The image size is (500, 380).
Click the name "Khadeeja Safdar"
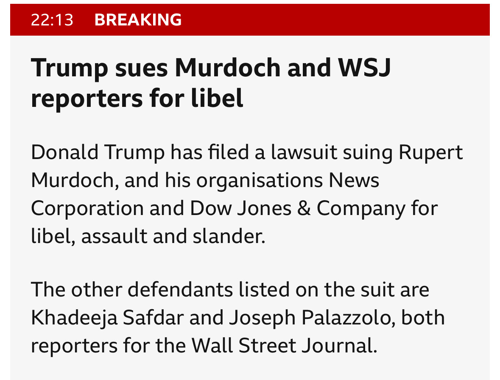click(107, 318)
